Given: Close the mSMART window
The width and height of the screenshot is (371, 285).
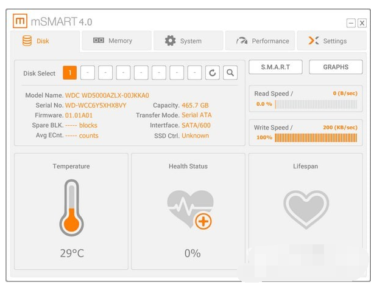Looking at the screenshot, I should point(362,23).
